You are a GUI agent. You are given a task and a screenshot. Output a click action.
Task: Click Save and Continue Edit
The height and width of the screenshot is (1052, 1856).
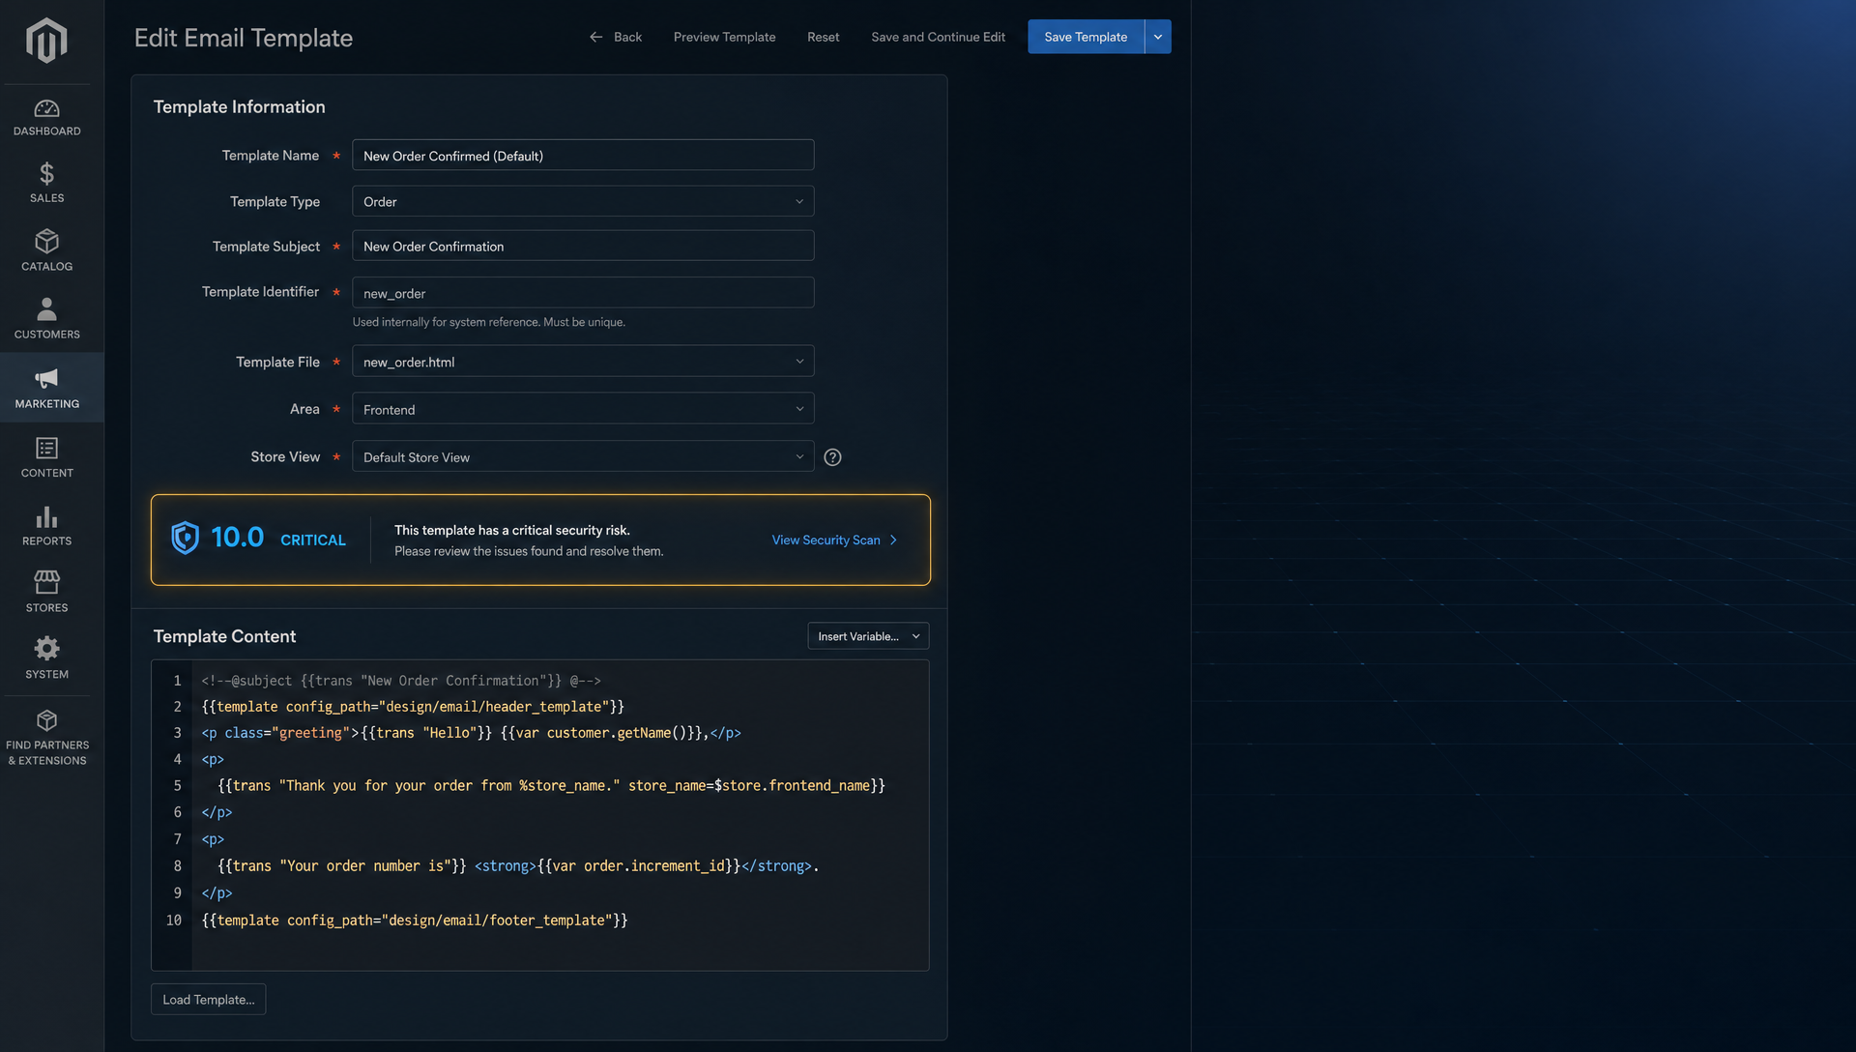pos(938,37)
